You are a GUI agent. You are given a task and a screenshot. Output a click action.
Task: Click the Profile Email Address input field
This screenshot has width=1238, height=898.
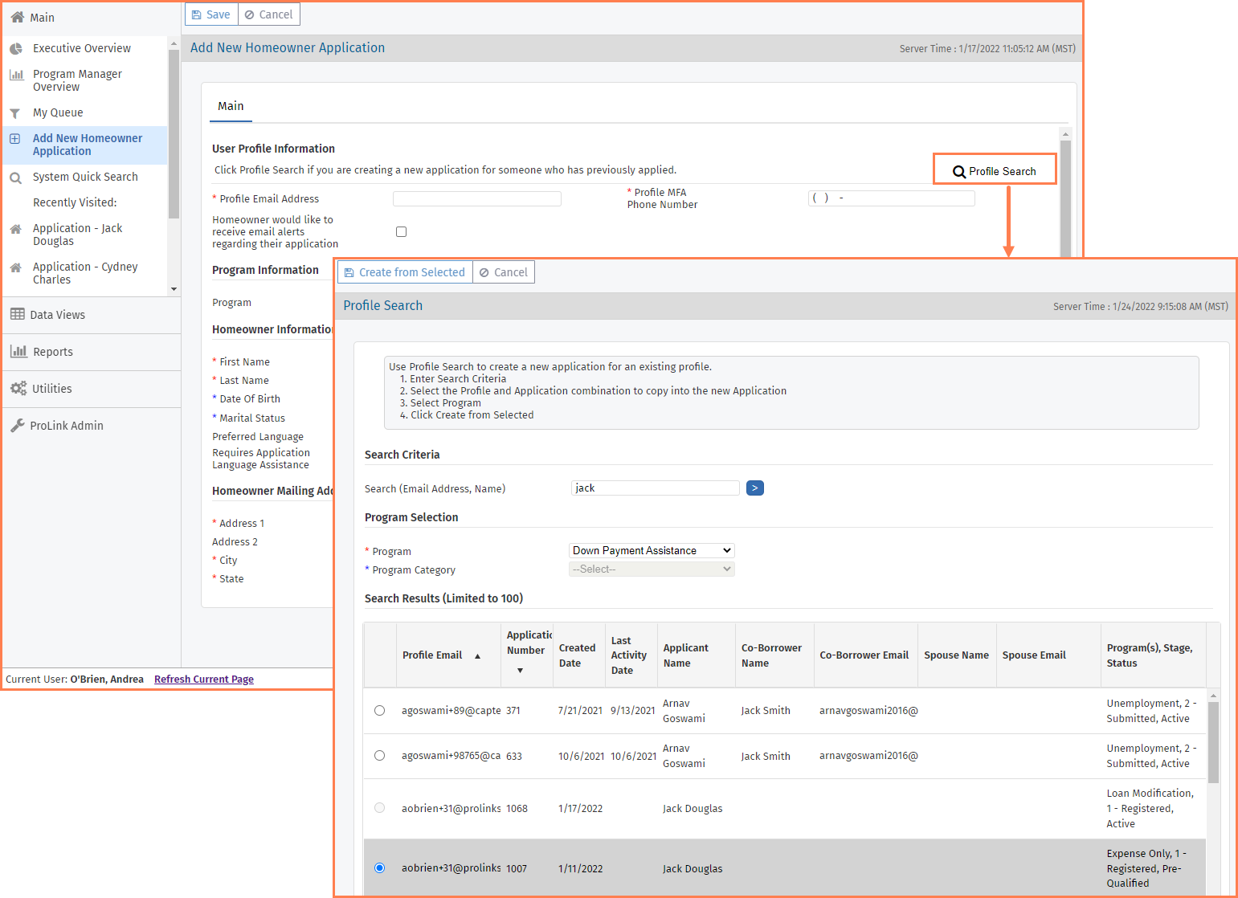point(476,199)
